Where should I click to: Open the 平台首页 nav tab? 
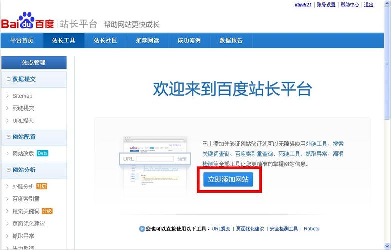pos(22,40)
